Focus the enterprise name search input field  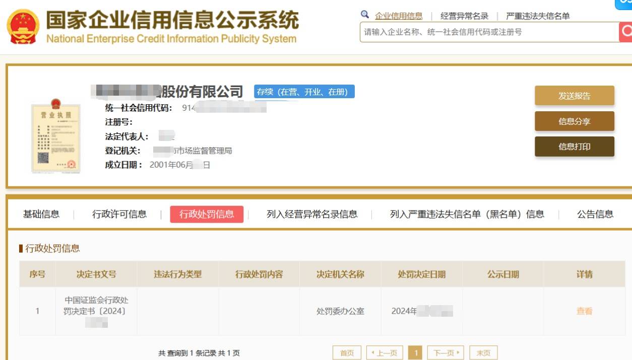(489, 32)
